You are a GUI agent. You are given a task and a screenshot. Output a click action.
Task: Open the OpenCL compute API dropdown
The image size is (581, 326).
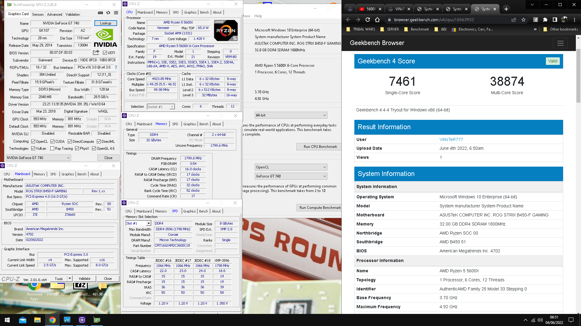point(291,167)
